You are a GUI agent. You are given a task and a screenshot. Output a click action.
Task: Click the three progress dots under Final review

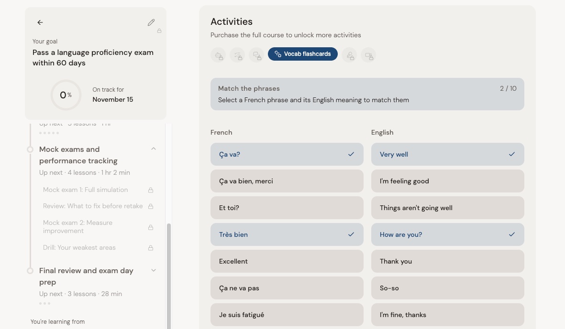click(44, 304)
